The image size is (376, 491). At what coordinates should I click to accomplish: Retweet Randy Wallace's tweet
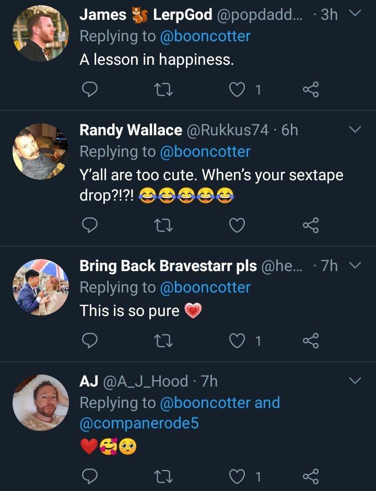(x=163, y=226)
